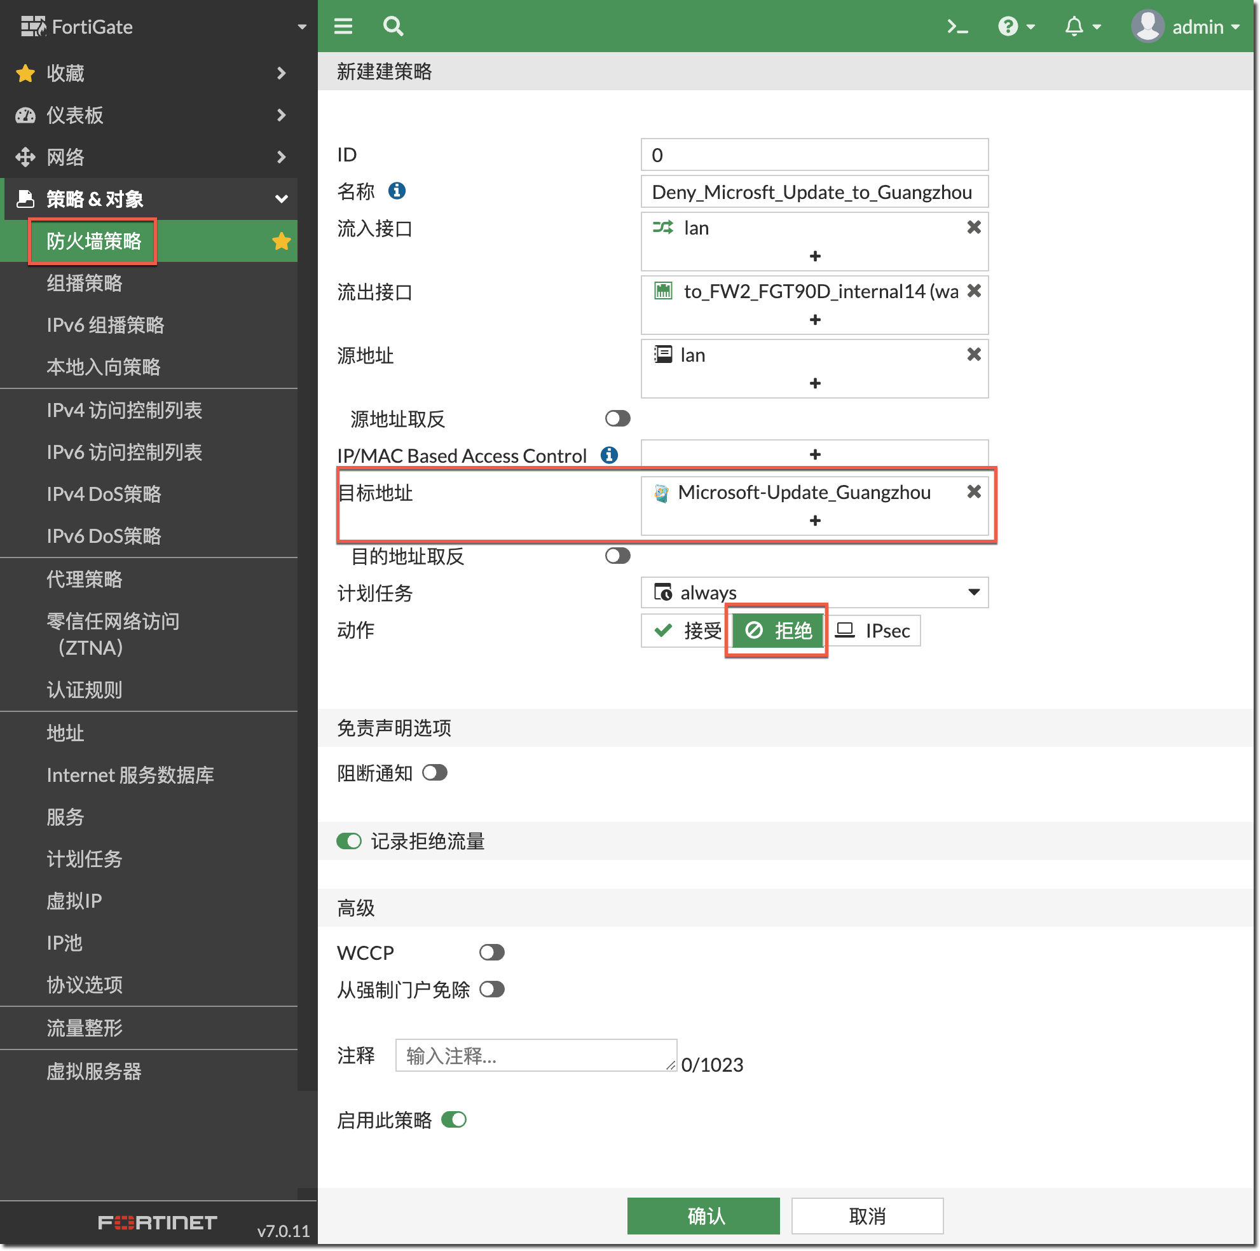
Task: Select the 接受 action button
Action: (x=685, y=631)
